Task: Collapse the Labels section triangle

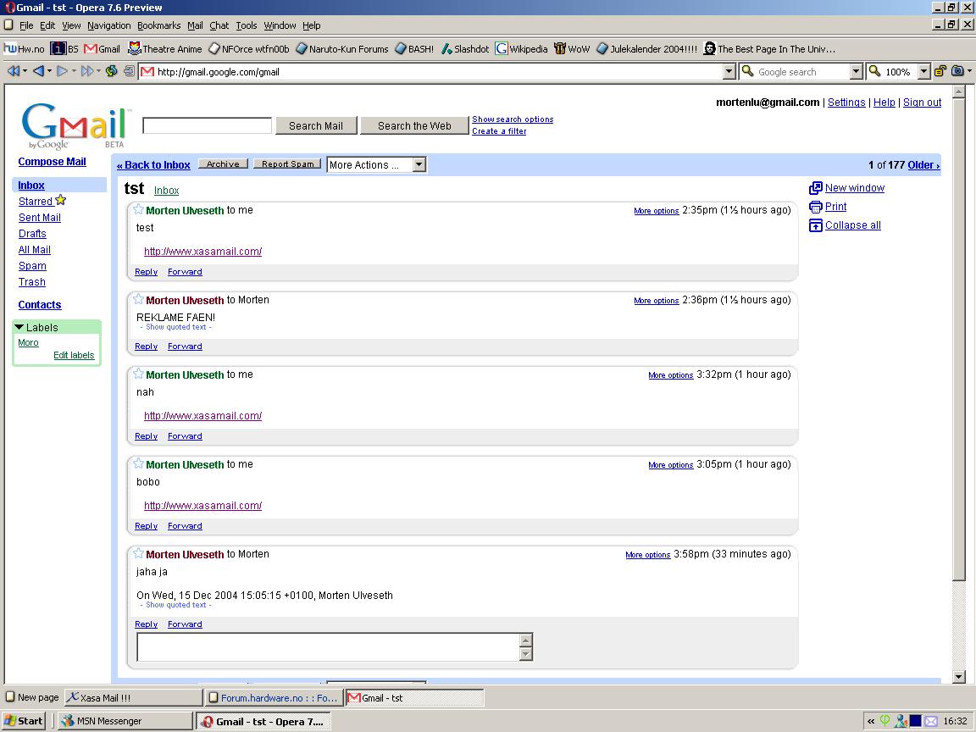Action: [x=19, y=327]
